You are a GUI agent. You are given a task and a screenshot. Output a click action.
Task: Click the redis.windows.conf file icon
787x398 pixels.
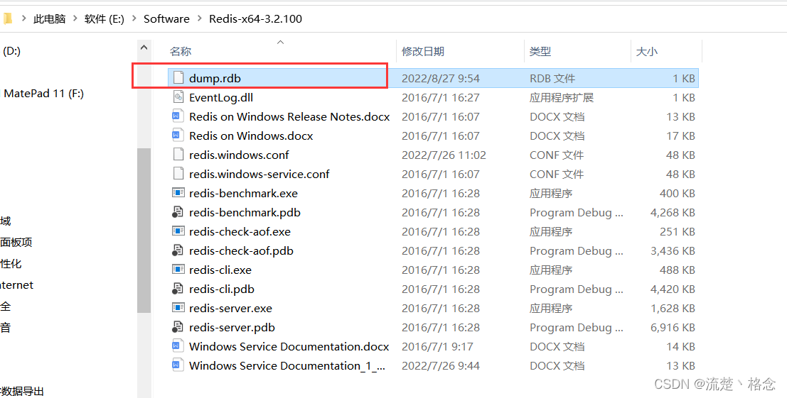click(178, 155)
